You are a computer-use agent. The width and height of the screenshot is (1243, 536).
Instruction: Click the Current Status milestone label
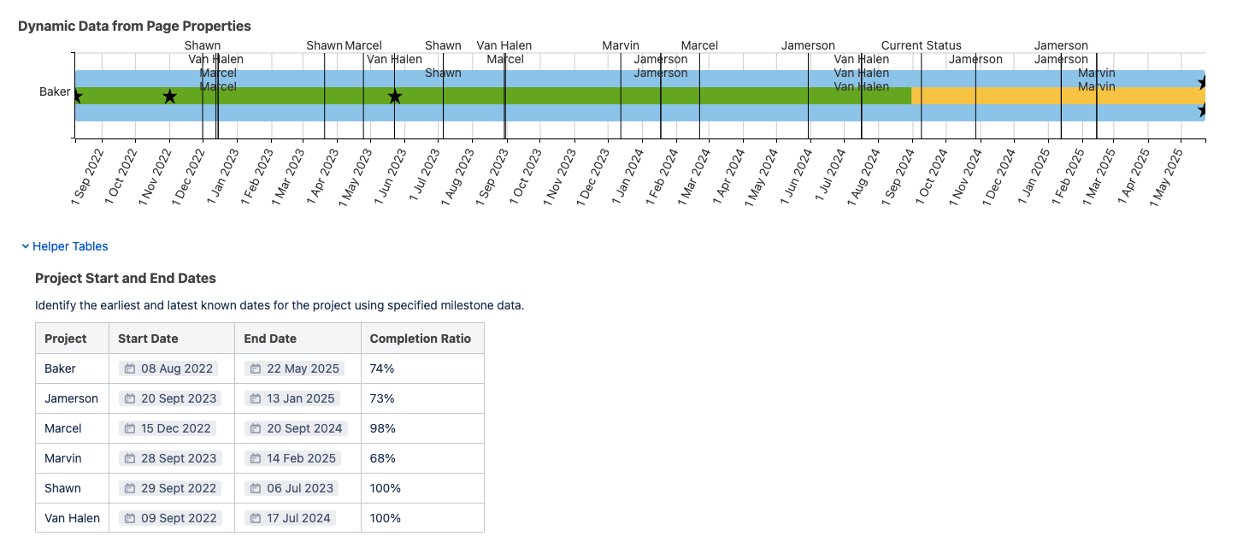(x=921, y=45)
